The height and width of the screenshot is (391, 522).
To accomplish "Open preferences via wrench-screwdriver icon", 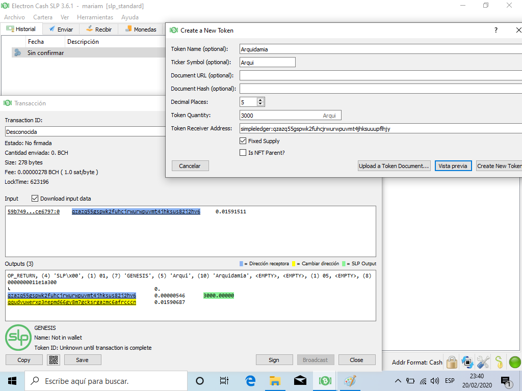I will [483, 362].
